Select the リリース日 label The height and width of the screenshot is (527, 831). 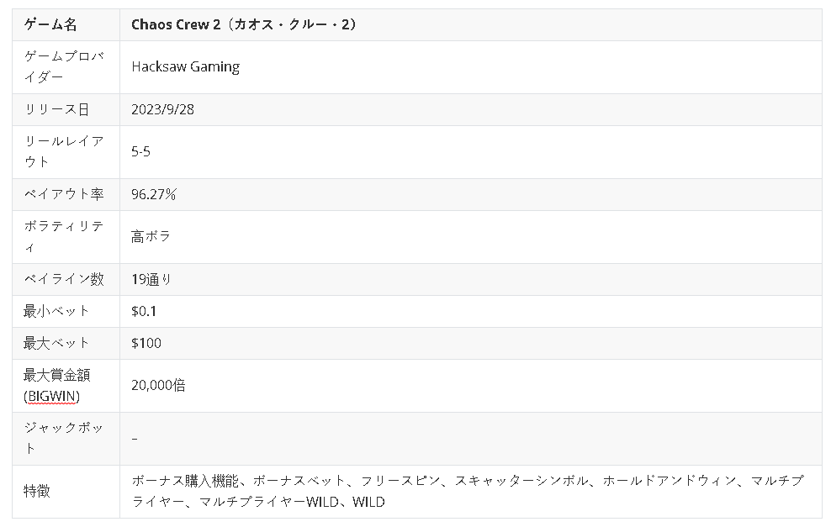56,110
